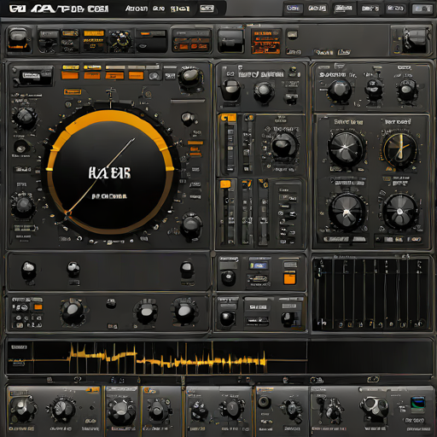Click the large orange-ringed center dial
The height and width of the screenshot is (437, 437).
click(110, 172)
